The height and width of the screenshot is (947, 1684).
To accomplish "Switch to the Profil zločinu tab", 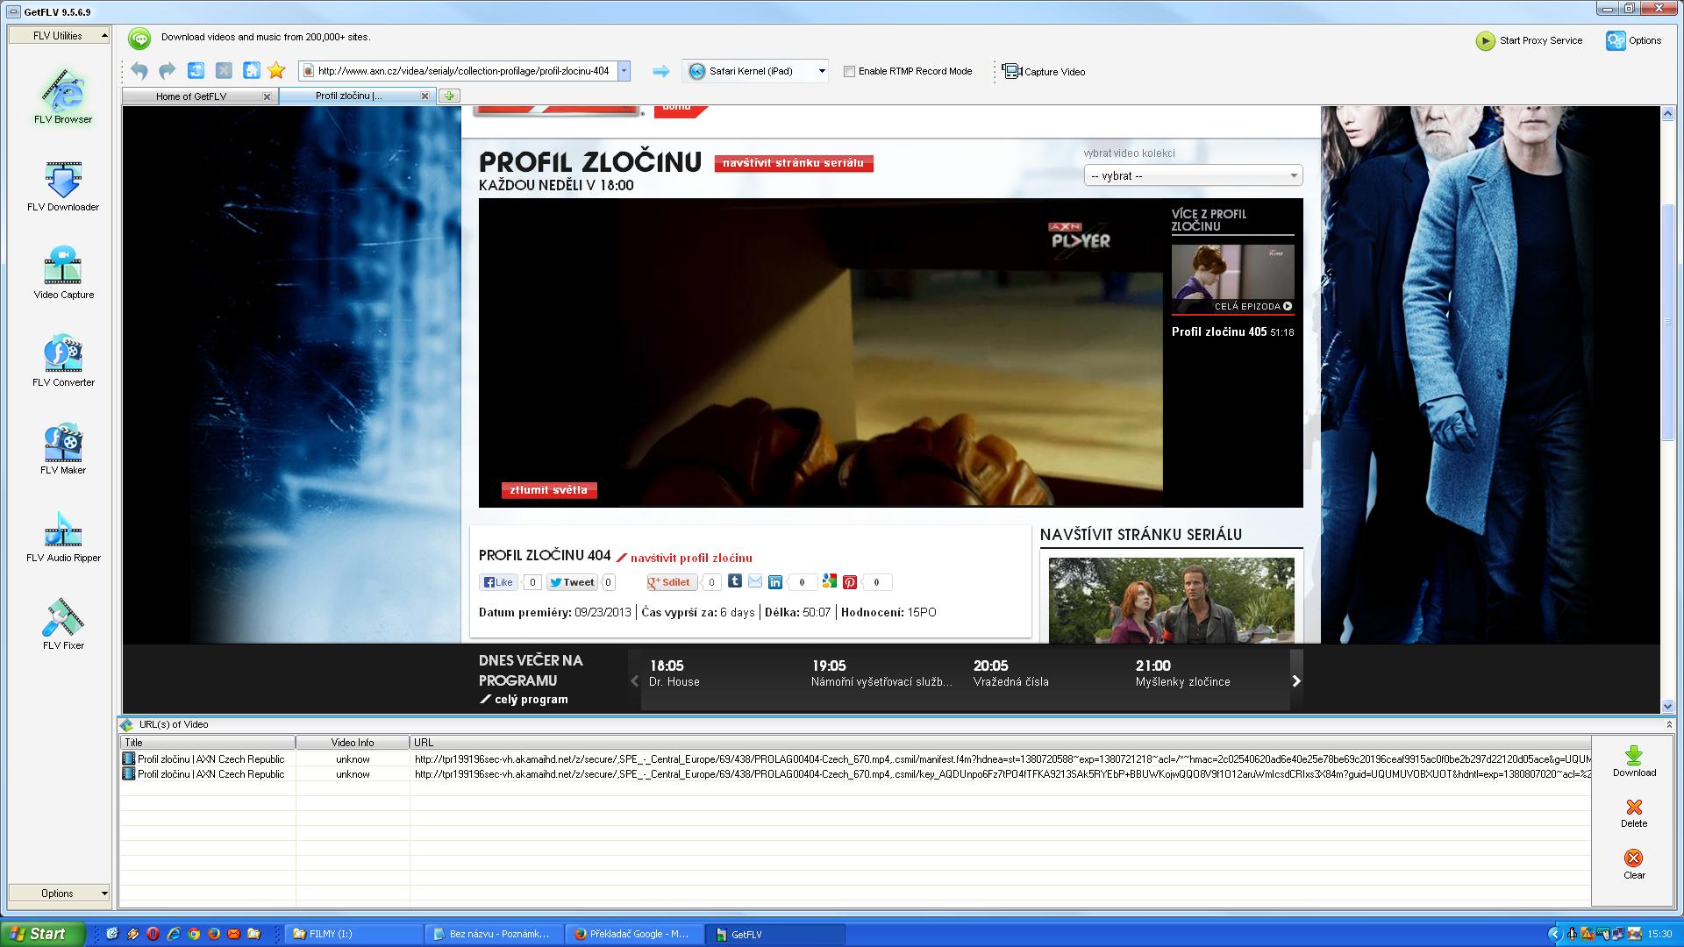I will (349, 96).
